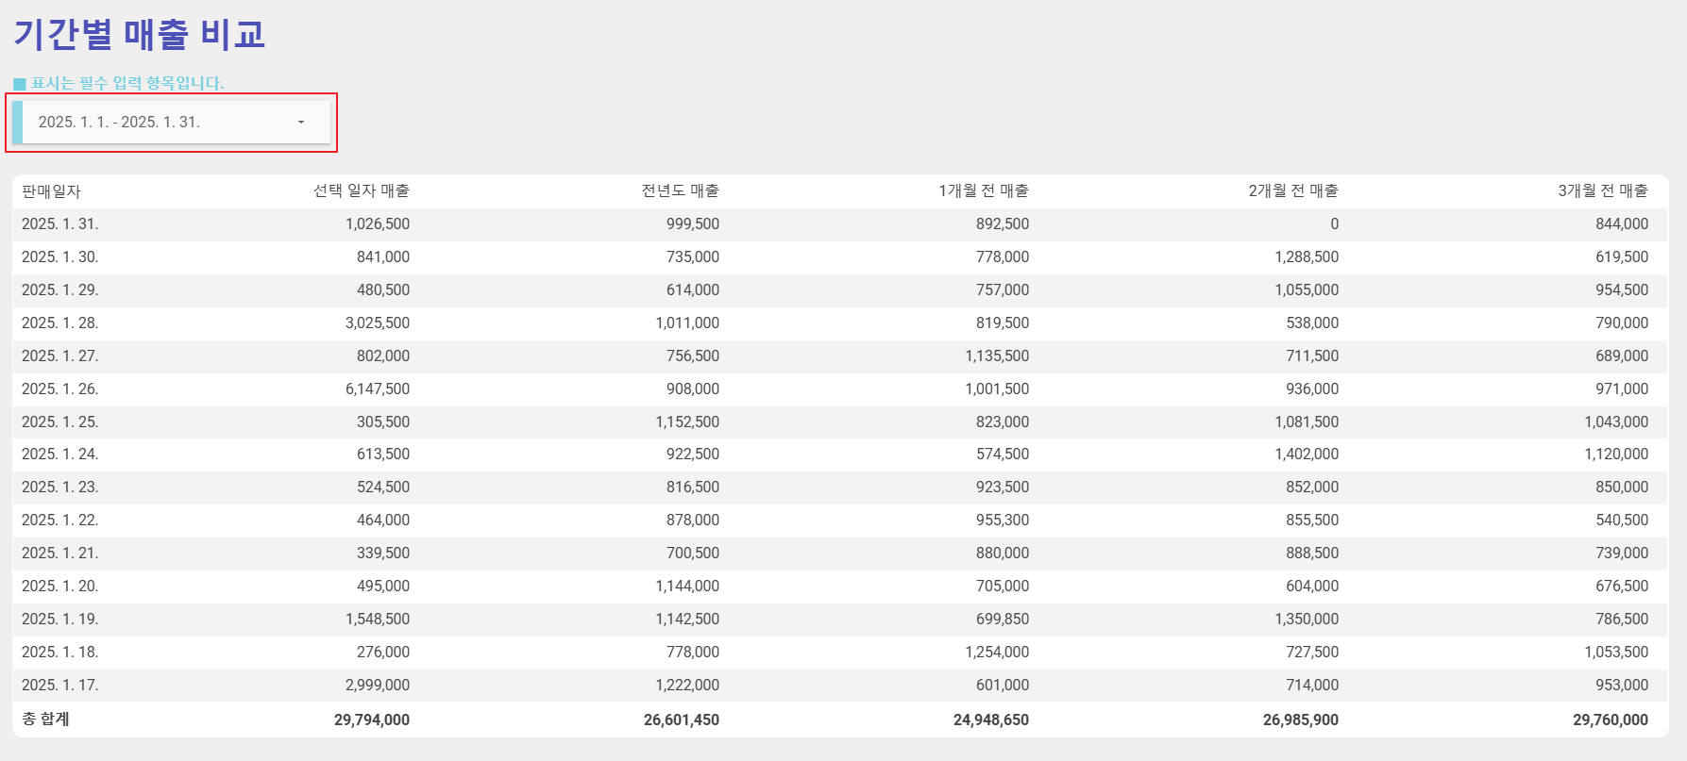
Task: Click the 총 합계 row label
Action: click(x=45, y=720)
